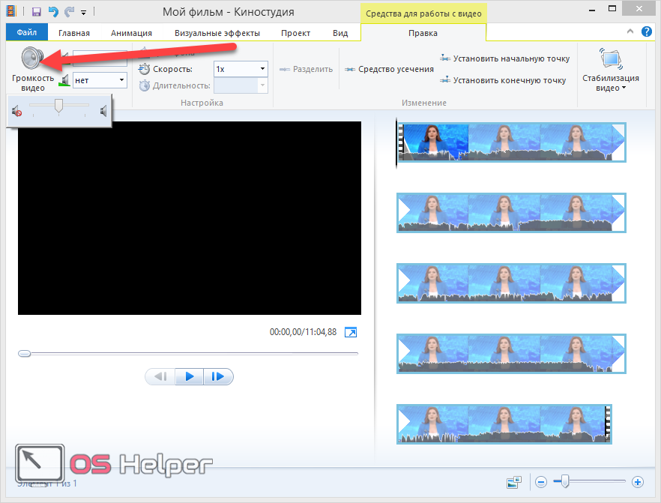
Task: Open the ribbon help question mark
Action: pyautogui.click(x=646, y=32)
